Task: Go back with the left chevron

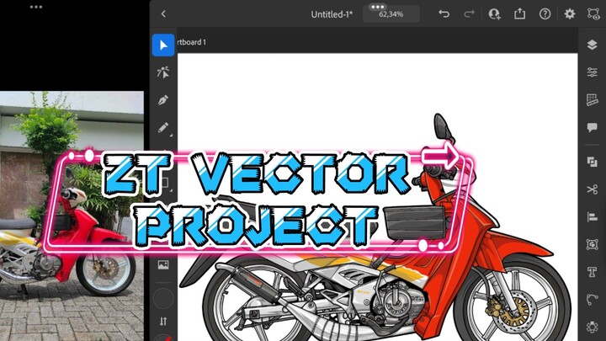Action: [x=163, y=14]
